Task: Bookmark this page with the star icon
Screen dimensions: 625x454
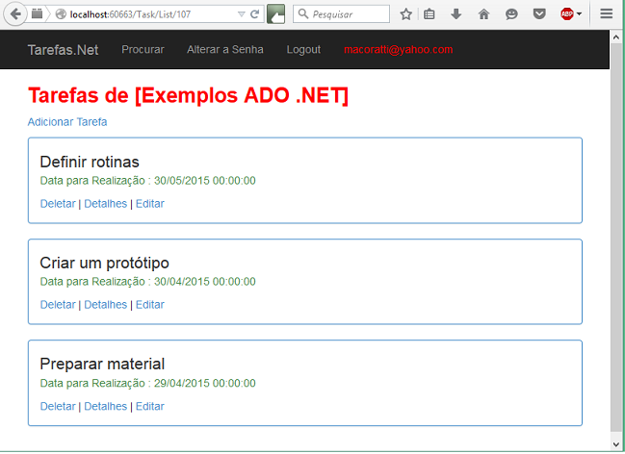Action: pyautogui.click(x=405, y=14)
